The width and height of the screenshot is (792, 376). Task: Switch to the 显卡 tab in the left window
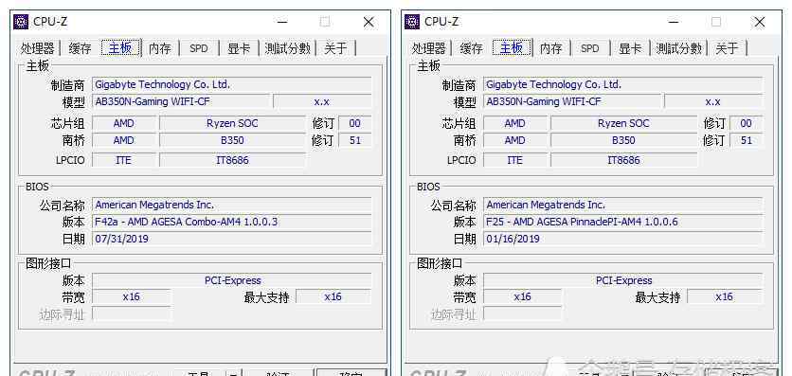(x=239, y=48)
